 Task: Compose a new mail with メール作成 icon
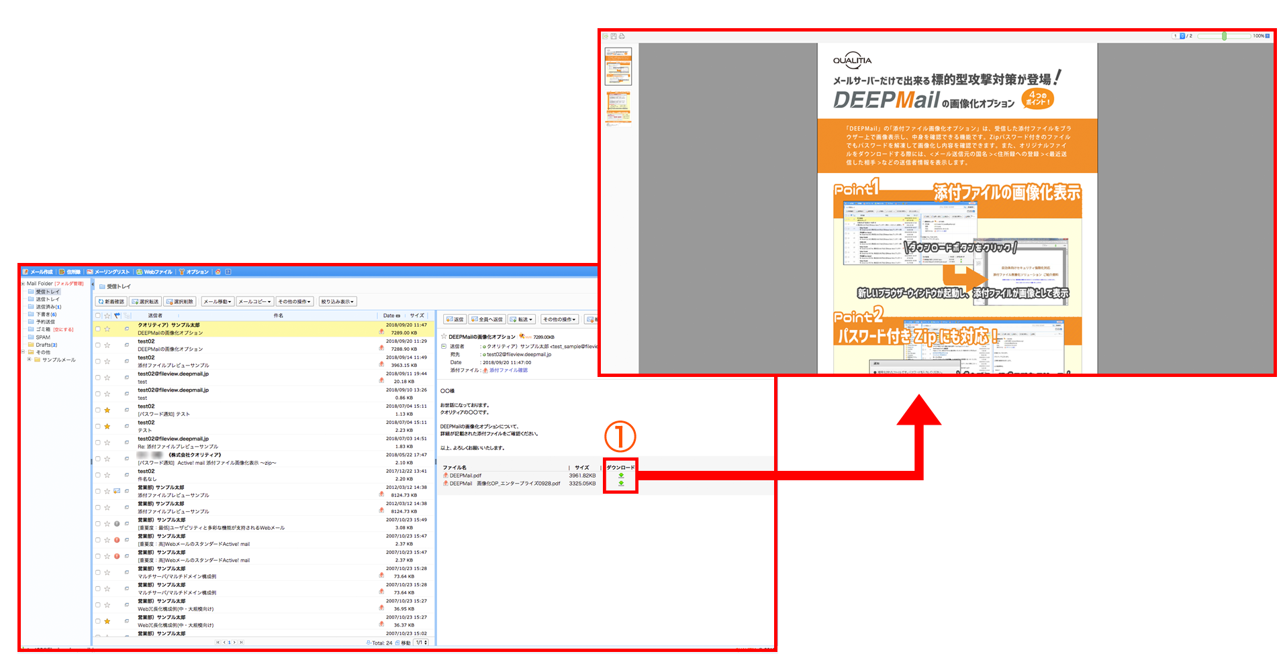pyautogui.click(x=42, y=272)
